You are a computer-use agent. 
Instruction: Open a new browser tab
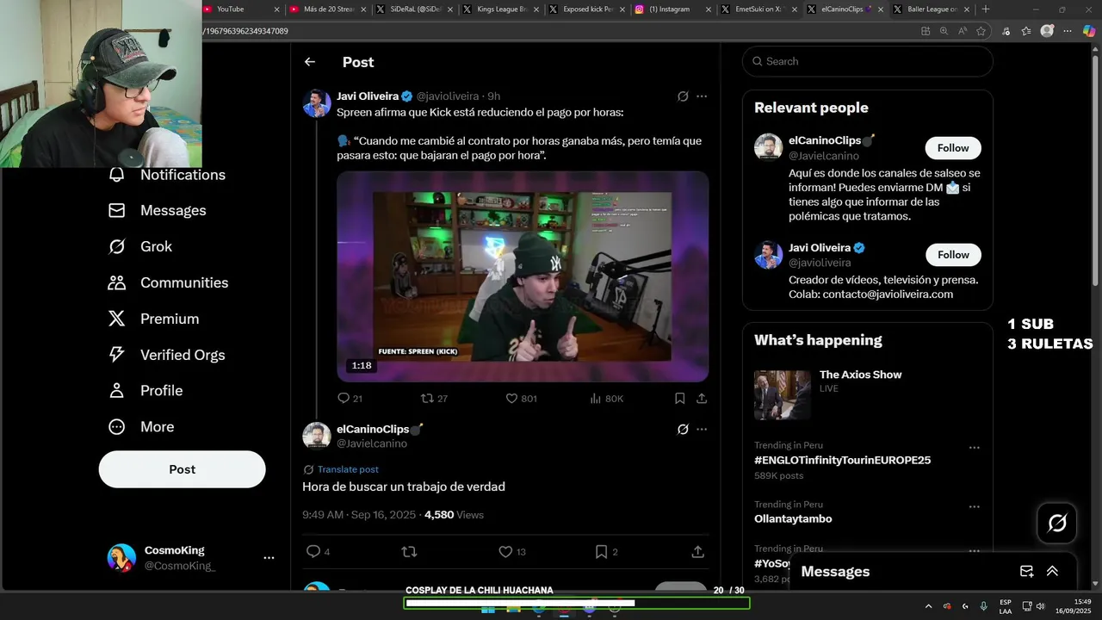(x=986, y=9)
